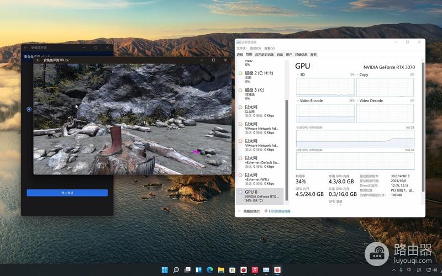Screen dimensions: 442x276
Task: Open 文件(F) menu in Task Manager
Action: 241,48
